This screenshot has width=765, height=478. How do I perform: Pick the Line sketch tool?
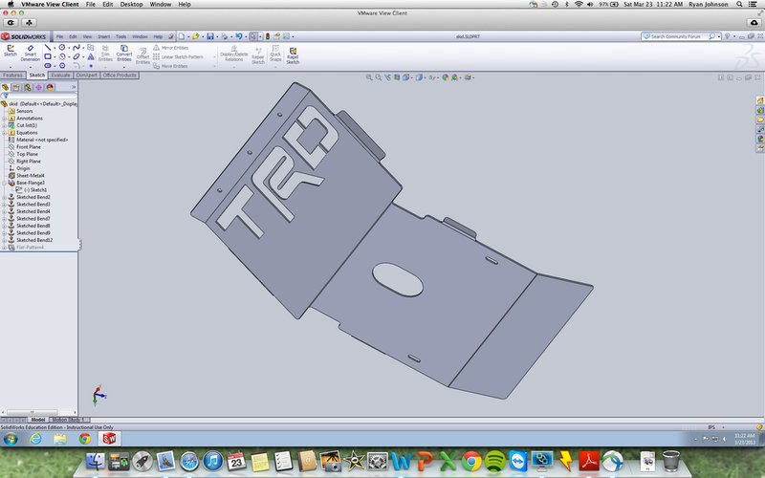47,47
